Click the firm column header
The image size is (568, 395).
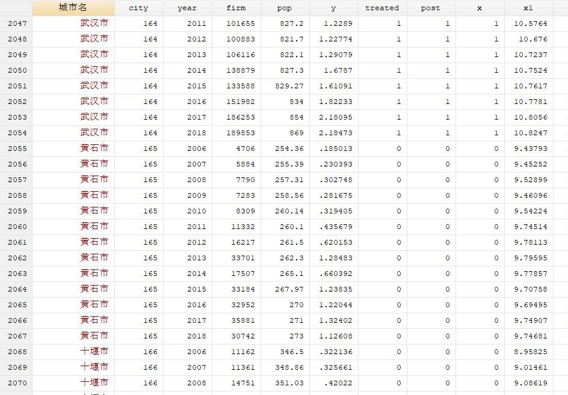pyautogui.click(x=236, y=8)
